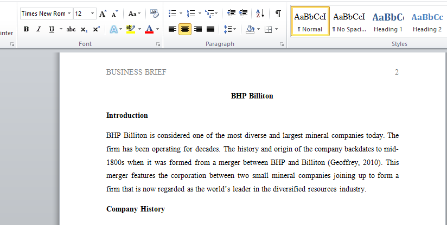
Task: Toggle Bold formatting
Action: click(26, 29)
